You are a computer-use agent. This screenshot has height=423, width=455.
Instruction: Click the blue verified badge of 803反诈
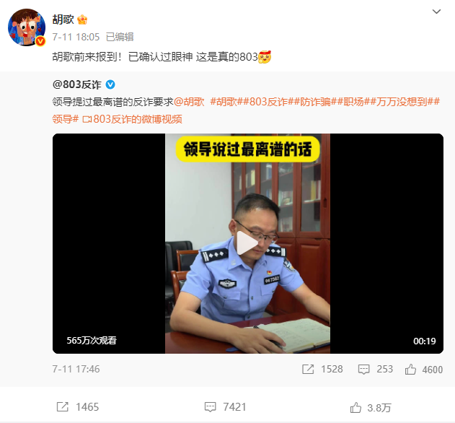pyautogui.click(x=110, y=84)
